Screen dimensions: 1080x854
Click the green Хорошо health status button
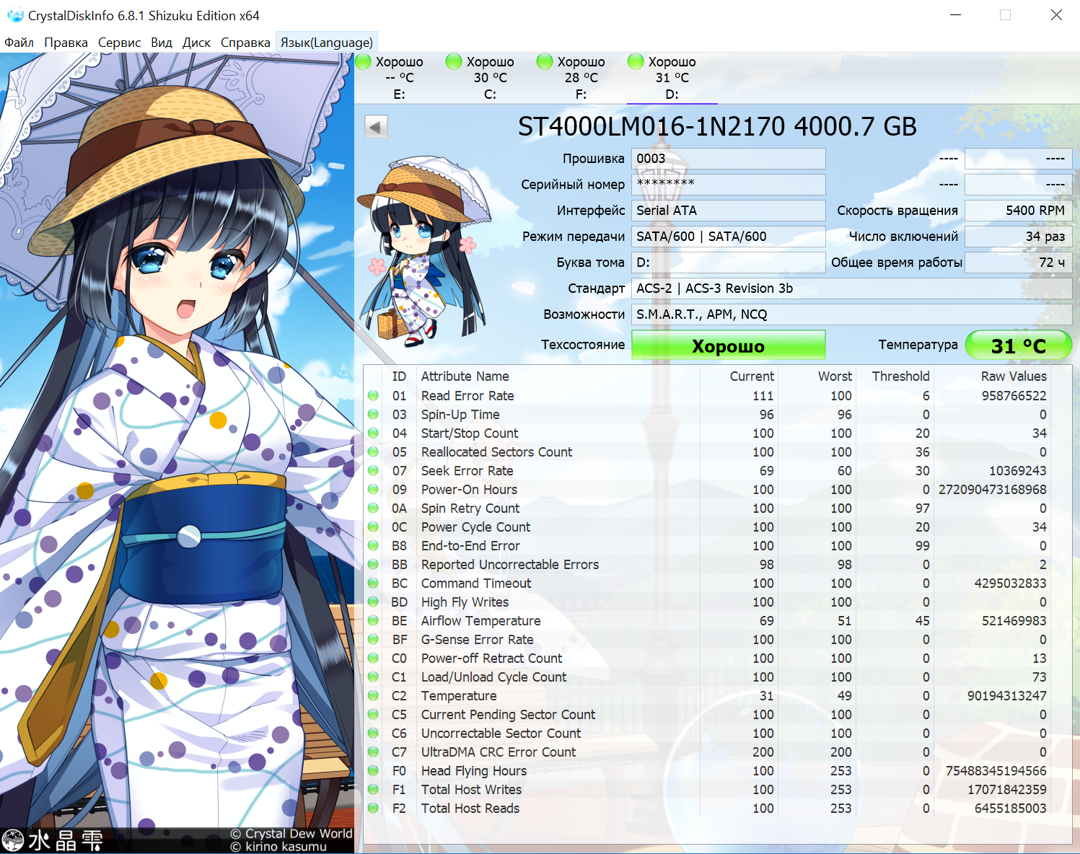729,345
